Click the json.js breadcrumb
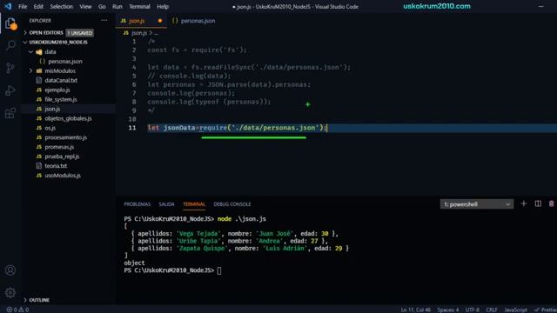This screenshot has width=557, height=313. tap(139, 33)
